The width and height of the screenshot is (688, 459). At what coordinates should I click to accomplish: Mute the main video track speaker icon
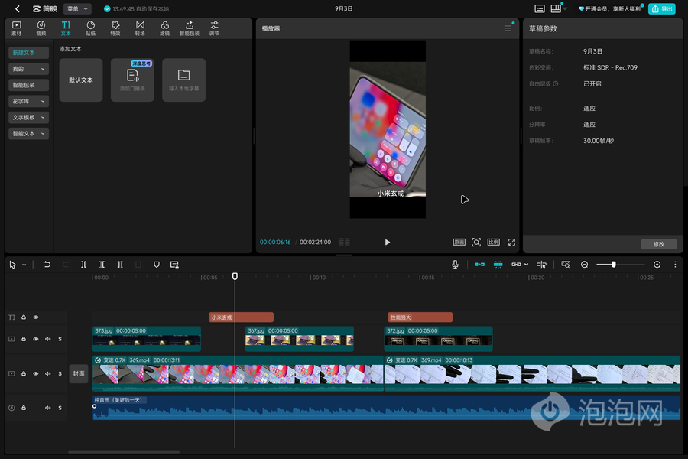click(x=48, y=373)
